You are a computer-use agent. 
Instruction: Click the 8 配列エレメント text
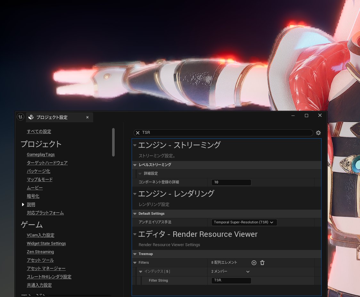pyautogui.click(x=224, y=263)
